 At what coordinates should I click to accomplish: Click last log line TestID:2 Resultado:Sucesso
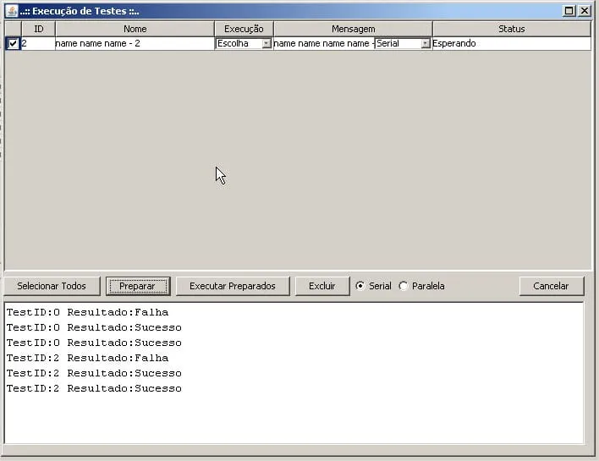[x=94, y=388]
